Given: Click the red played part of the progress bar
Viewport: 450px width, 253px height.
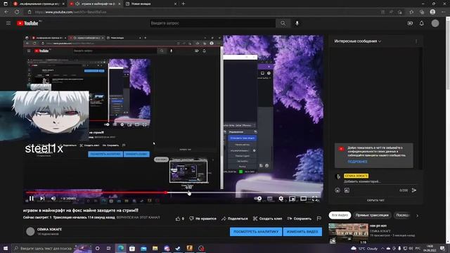Looking at the screenshot, I should click(x=96, y=193).
